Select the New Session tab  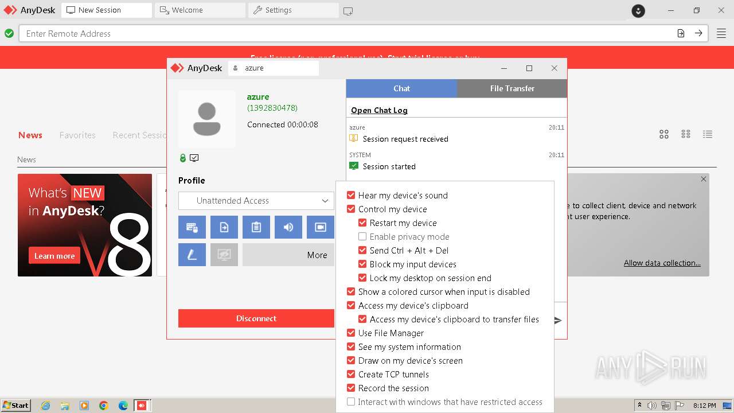(107, 10)
